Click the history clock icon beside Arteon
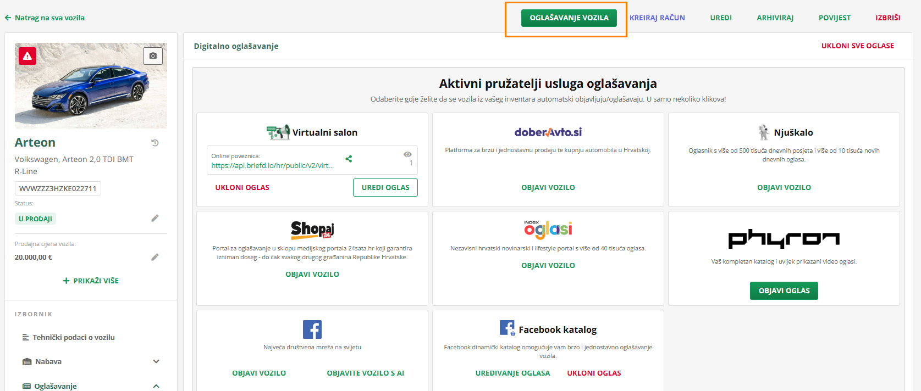This screenshot has width=921, height=391. coord(155,143)
